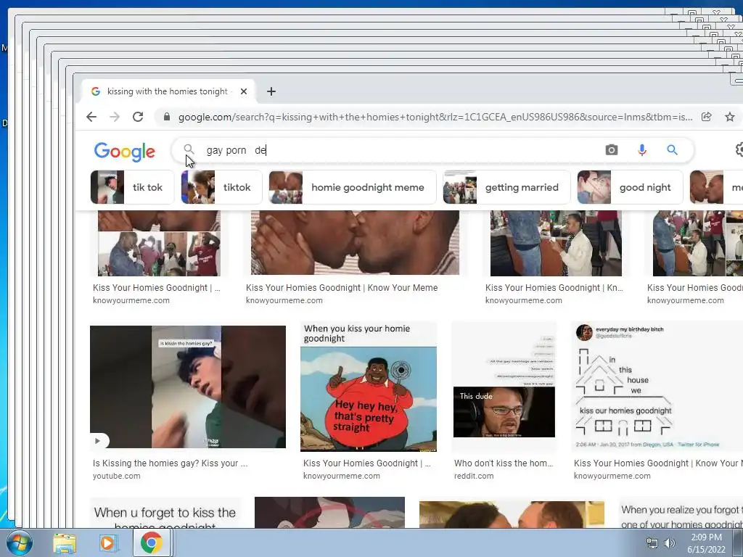743x557 pixels.
Task: Click knowyourmeme.com under the cartoon image
Action: [342, 476]
